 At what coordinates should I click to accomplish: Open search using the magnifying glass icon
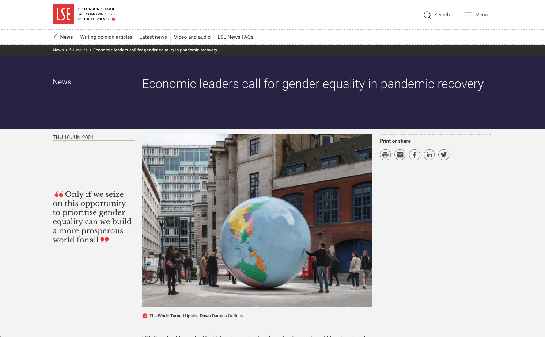427,15
